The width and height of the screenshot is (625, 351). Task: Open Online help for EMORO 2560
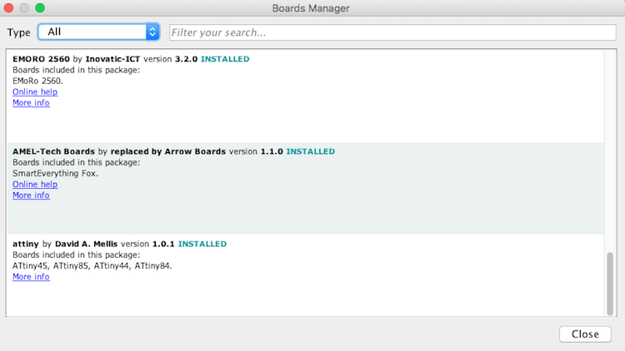pos(35,92)
